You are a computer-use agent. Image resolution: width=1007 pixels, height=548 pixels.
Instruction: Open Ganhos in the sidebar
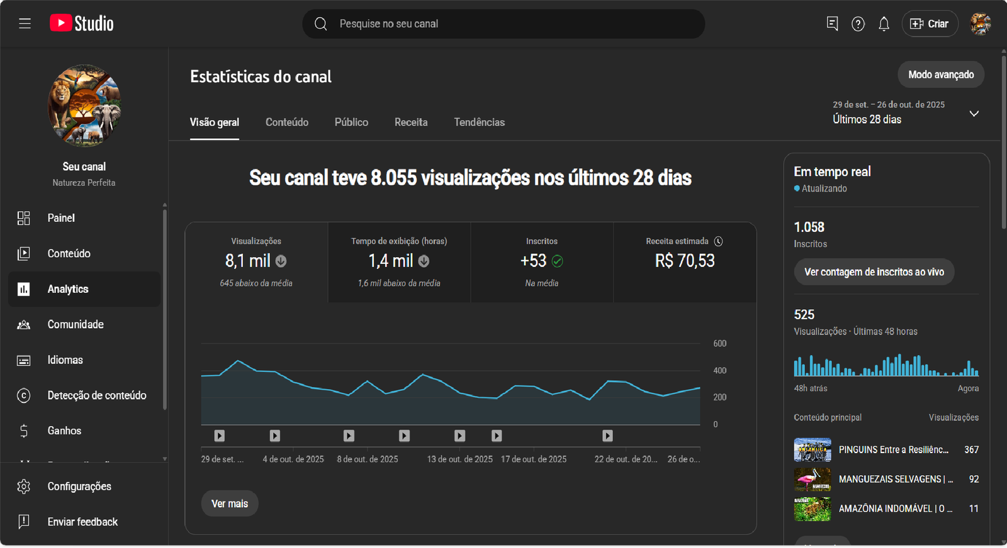(x=84, y=430)
